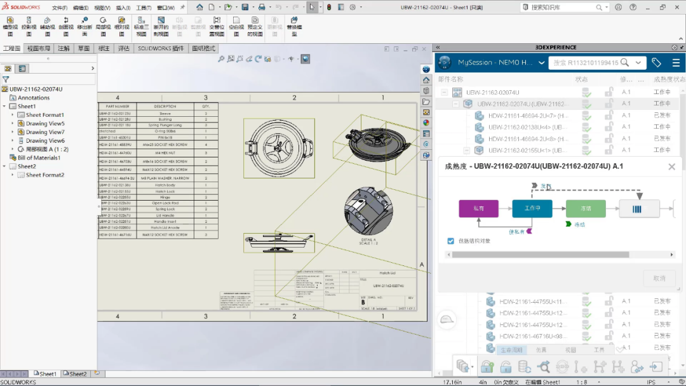Open the 3DEXPERIENCE tag icon

coord(656,62)
